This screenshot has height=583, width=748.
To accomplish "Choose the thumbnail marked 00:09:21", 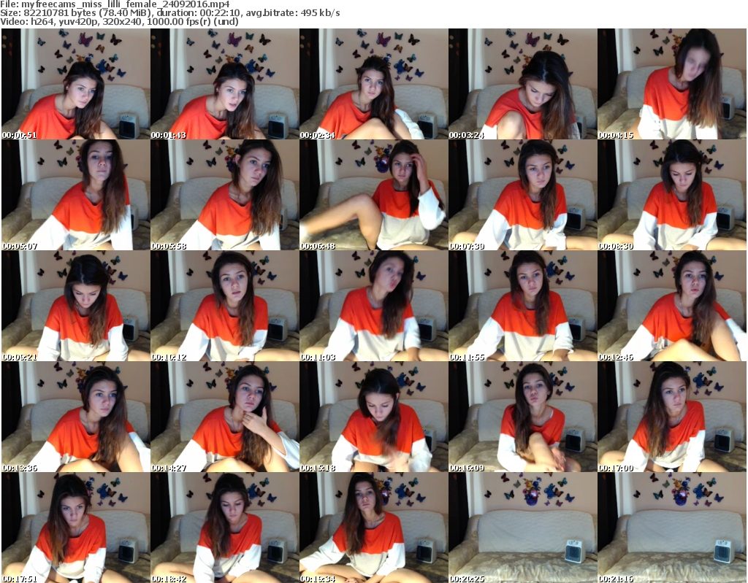I will (x=75, y=306).
